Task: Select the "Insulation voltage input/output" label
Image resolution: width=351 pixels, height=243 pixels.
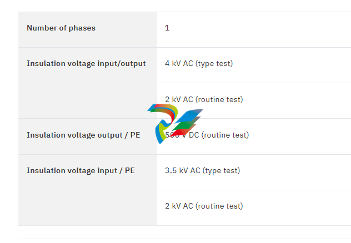Action: [x=86, y=64]
